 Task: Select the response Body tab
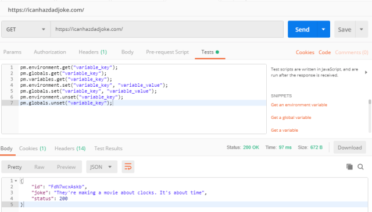[6, 149]
